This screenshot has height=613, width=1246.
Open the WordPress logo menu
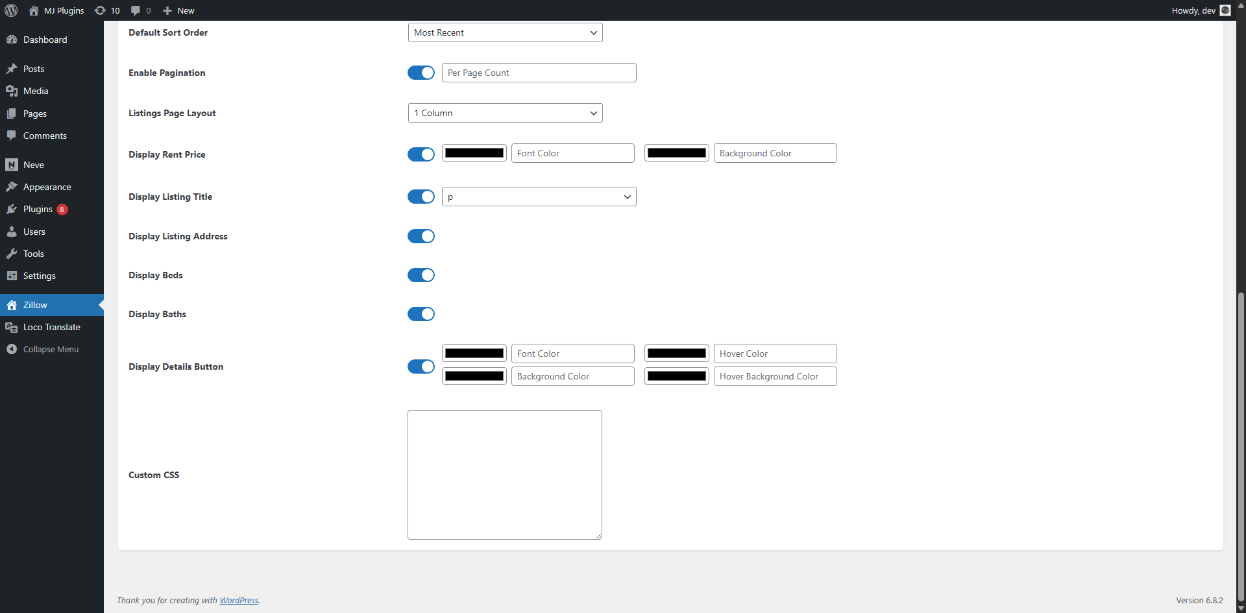[11, 10]
